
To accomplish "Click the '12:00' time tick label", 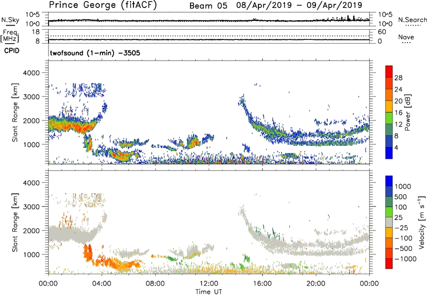I will point(209,284).
